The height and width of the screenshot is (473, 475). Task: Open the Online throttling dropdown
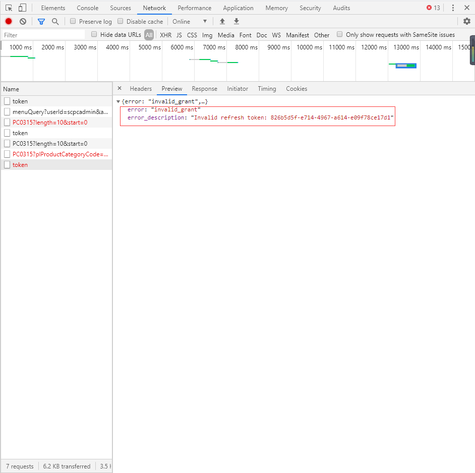(x=190, y=22)
